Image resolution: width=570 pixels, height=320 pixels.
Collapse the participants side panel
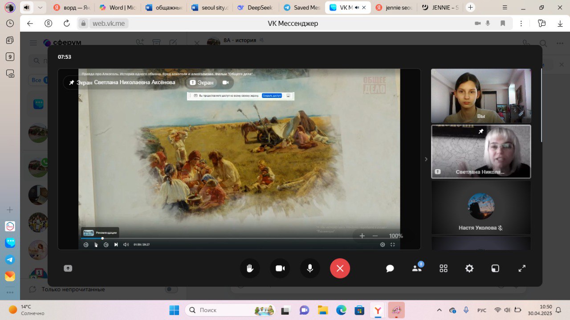point(426,159)
